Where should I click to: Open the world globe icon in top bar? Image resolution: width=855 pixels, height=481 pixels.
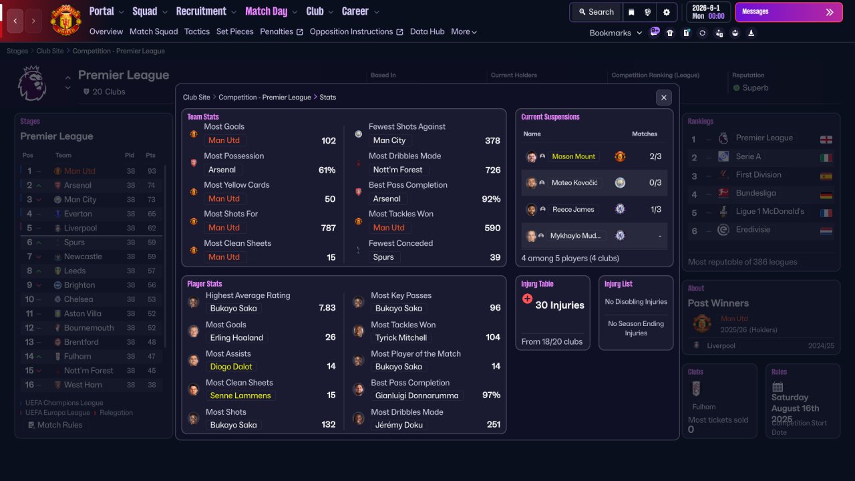coord(648,12)
